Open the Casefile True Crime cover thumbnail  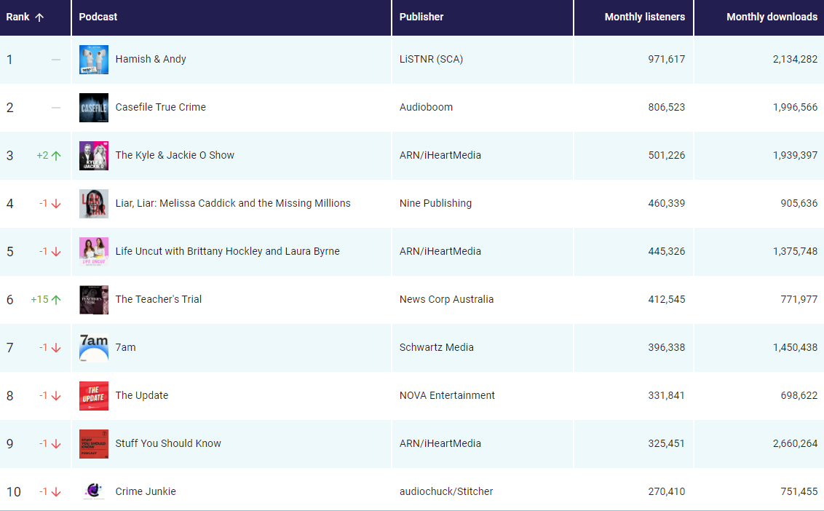point(94,108)
